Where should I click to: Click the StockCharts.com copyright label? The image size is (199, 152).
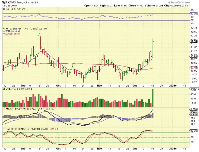pyautogui.click(x=179, y=2)
